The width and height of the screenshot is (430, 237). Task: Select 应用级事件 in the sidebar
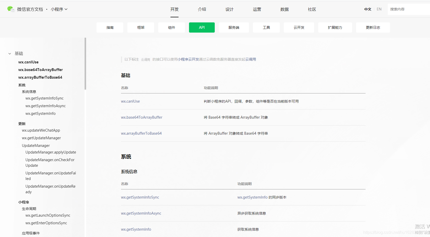click(31, 233)
